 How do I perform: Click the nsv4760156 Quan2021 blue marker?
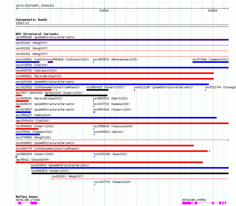point(94,157)
